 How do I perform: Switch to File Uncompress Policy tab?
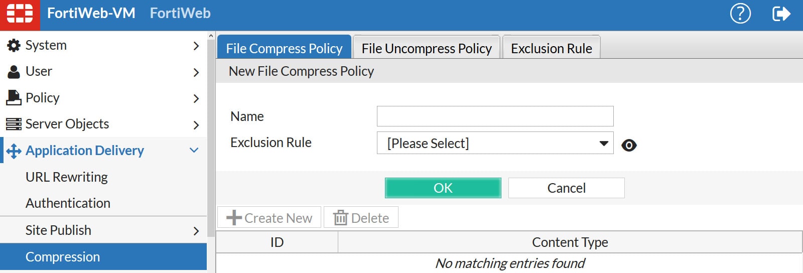click(427, 48)
